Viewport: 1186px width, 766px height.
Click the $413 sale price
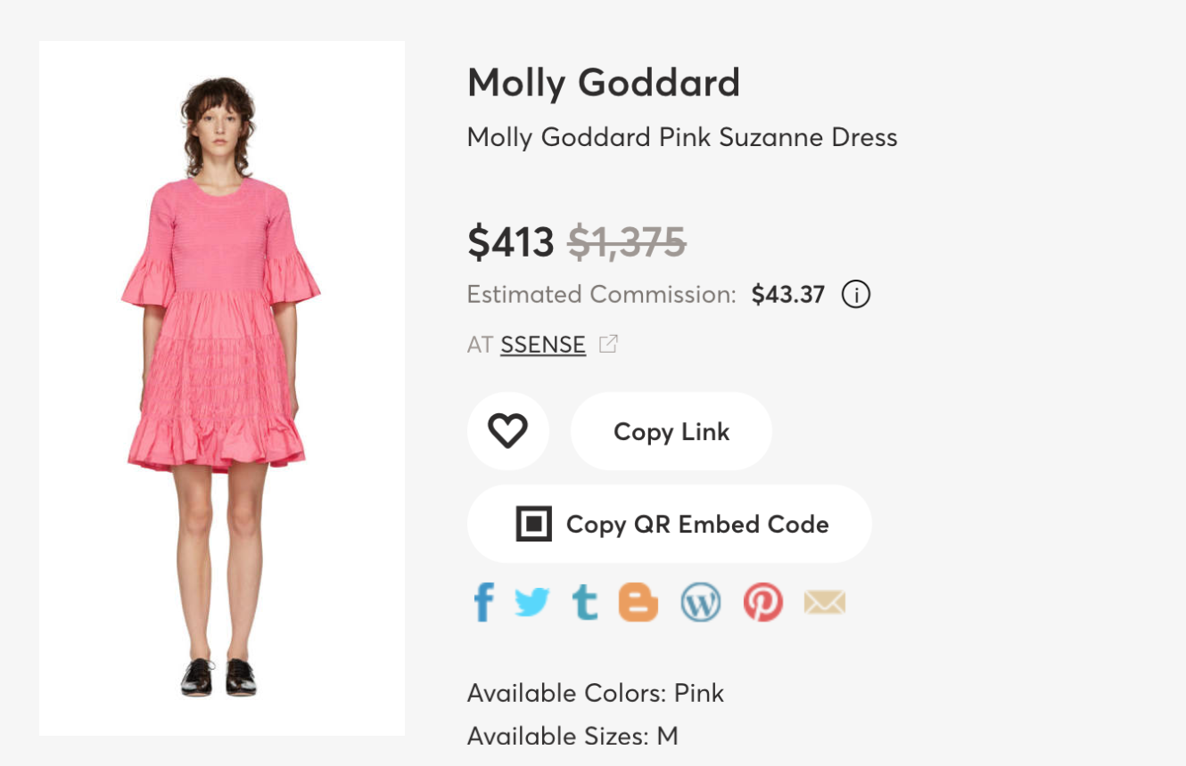pos(511,241)
